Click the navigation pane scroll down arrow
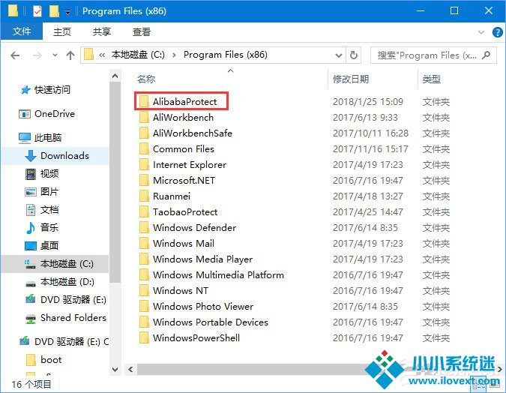The image size is (506, 393). click(x=115, y=370)
